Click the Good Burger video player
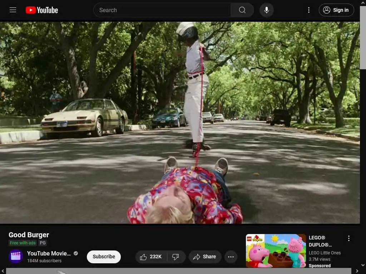 coord(180,123)
